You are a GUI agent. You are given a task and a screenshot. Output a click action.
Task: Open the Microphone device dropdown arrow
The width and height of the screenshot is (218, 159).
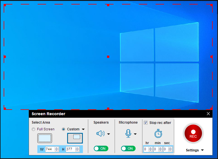[135, 134]
